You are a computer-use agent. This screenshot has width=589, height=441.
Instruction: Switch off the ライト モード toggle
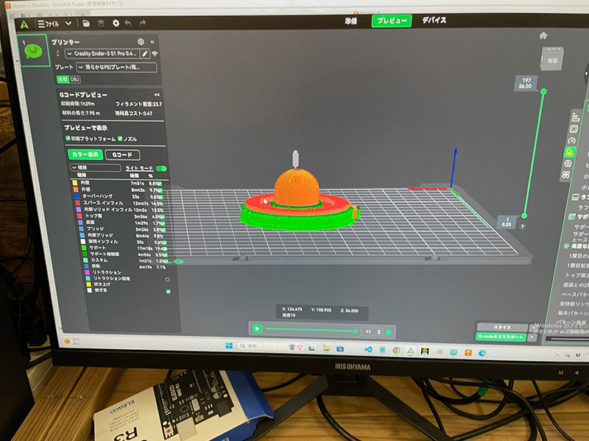click(x=161, y=168)
